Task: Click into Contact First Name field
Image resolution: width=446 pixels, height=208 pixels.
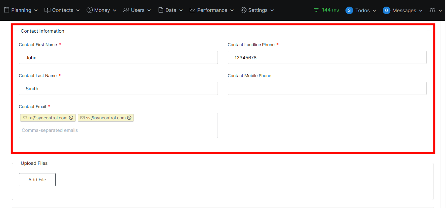Action: tap(118, 58)
